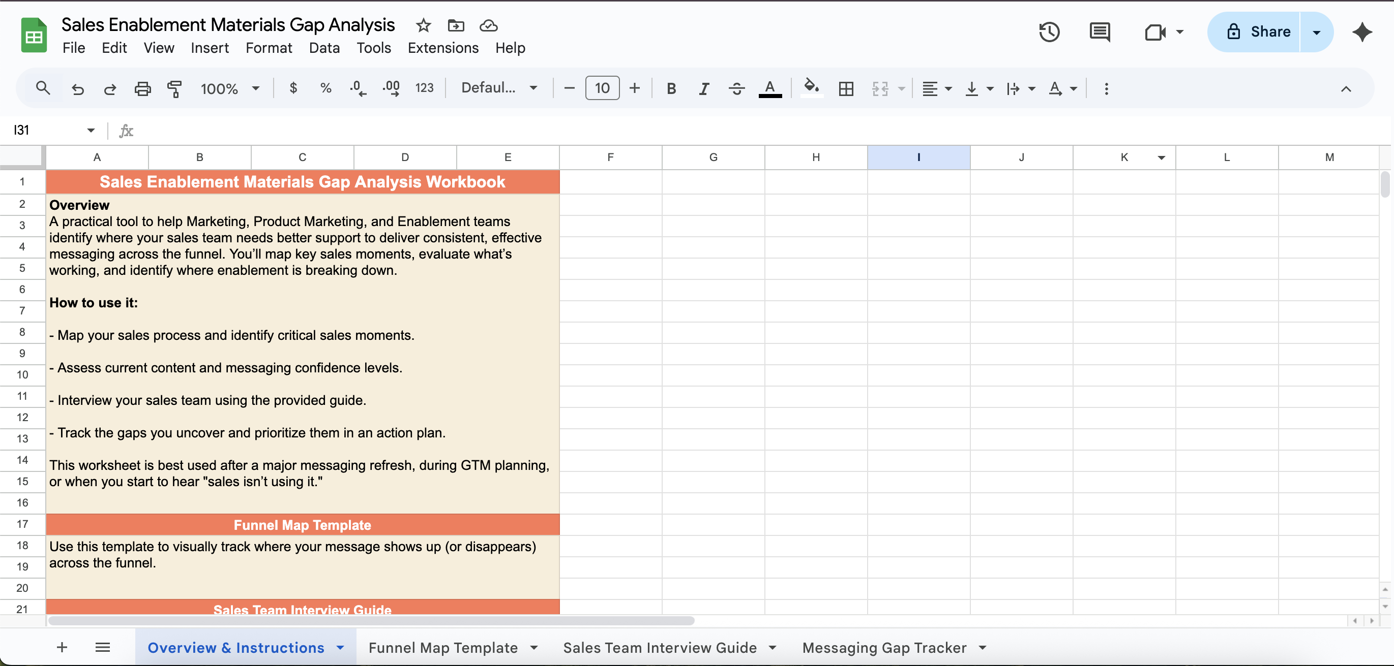Open the text color picker
Screen dimensions: 1394x666
coord(769,88)
